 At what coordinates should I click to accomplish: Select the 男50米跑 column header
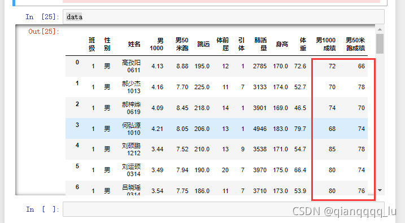182,44
